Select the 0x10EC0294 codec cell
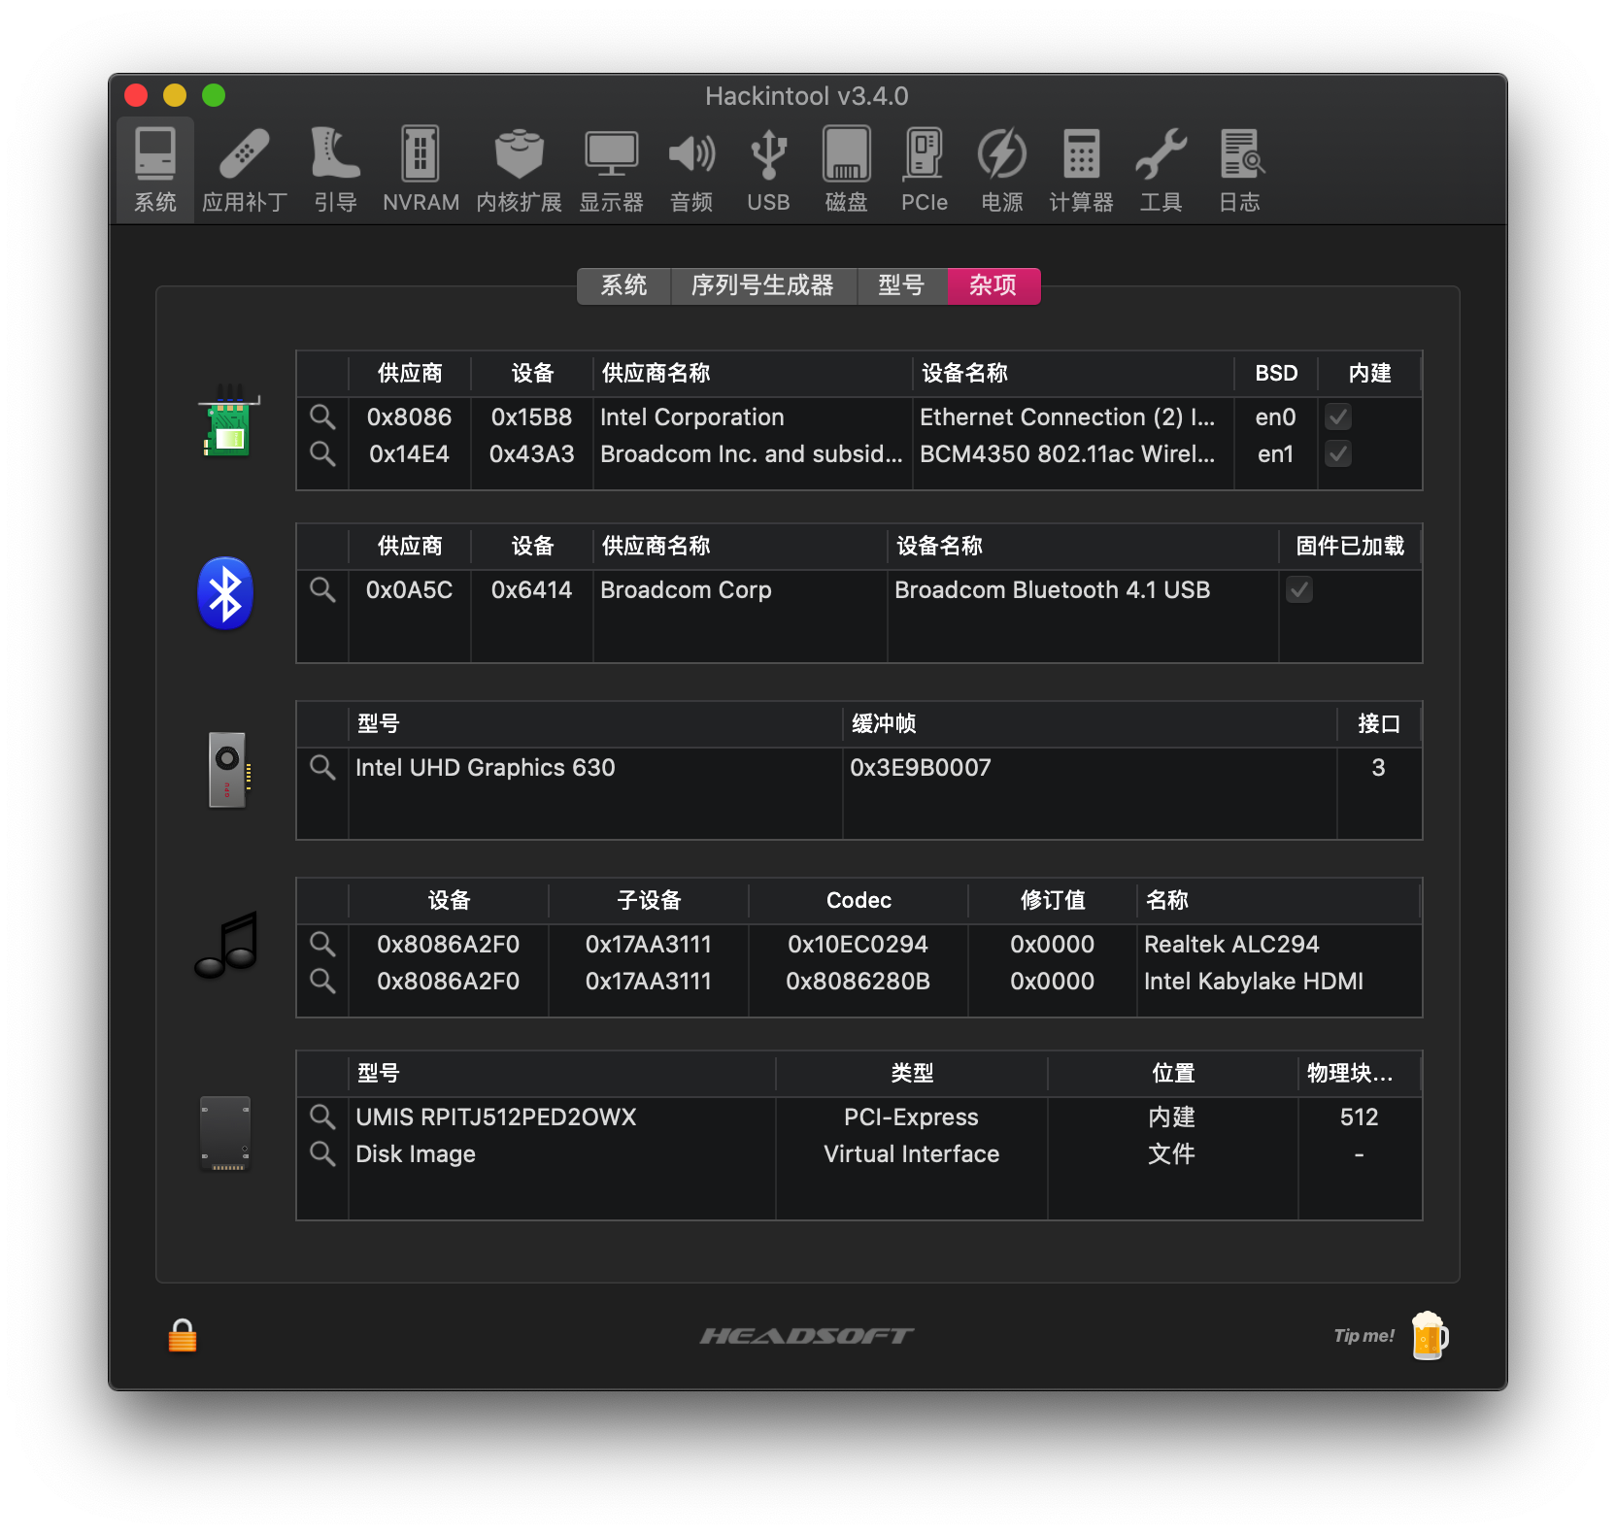Viewport: 1616px width, 1534px height. click(x=858, y=945)
